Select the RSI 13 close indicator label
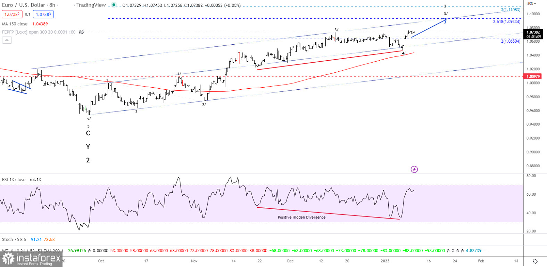This screenshot has width=547, height=267. click(14, 179)
